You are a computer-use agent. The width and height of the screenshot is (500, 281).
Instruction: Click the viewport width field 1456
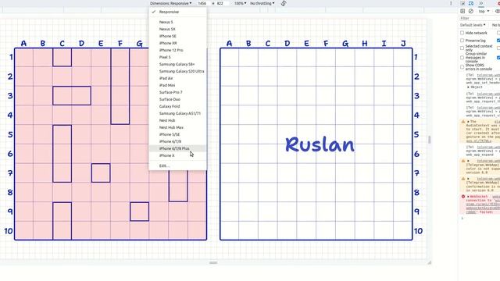click(x=202, y=3)
